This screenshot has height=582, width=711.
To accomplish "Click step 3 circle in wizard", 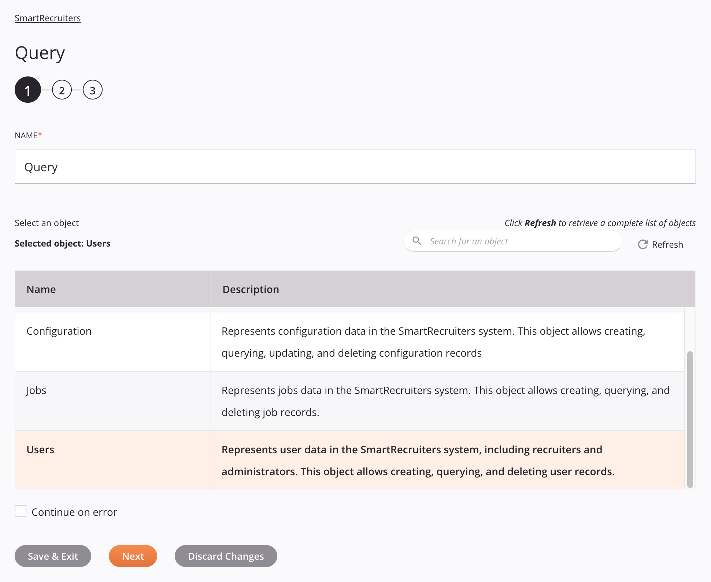I will point(92,90).
